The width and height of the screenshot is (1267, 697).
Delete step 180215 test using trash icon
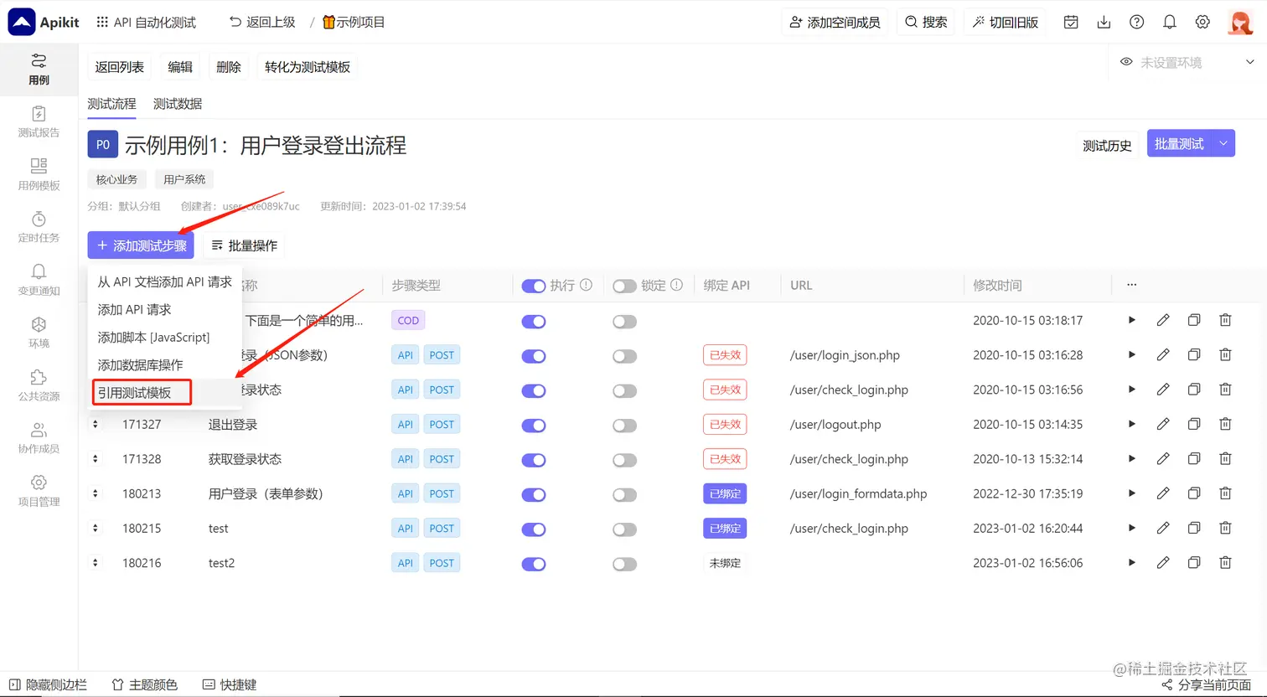coord(1225,528)
